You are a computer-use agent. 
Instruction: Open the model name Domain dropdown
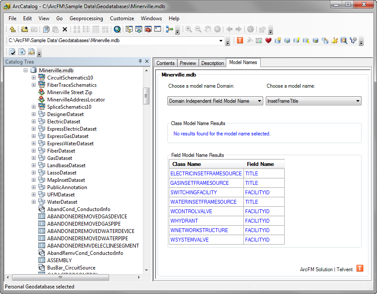215,101
